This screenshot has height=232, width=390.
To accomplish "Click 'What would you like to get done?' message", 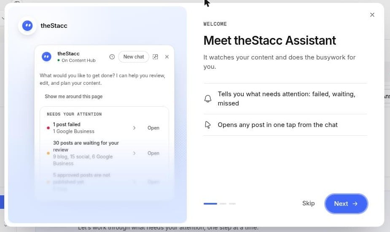I will (102, 79).
